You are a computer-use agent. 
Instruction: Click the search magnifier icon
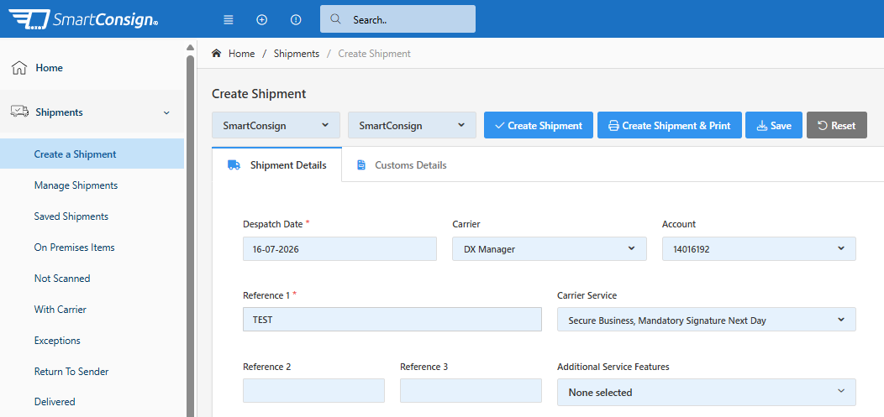(x=335, y=19)
